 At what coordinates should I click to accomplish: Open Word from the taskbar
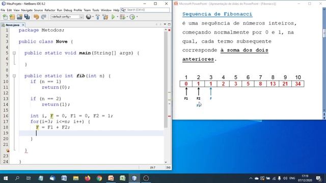[x=64, y=178]
